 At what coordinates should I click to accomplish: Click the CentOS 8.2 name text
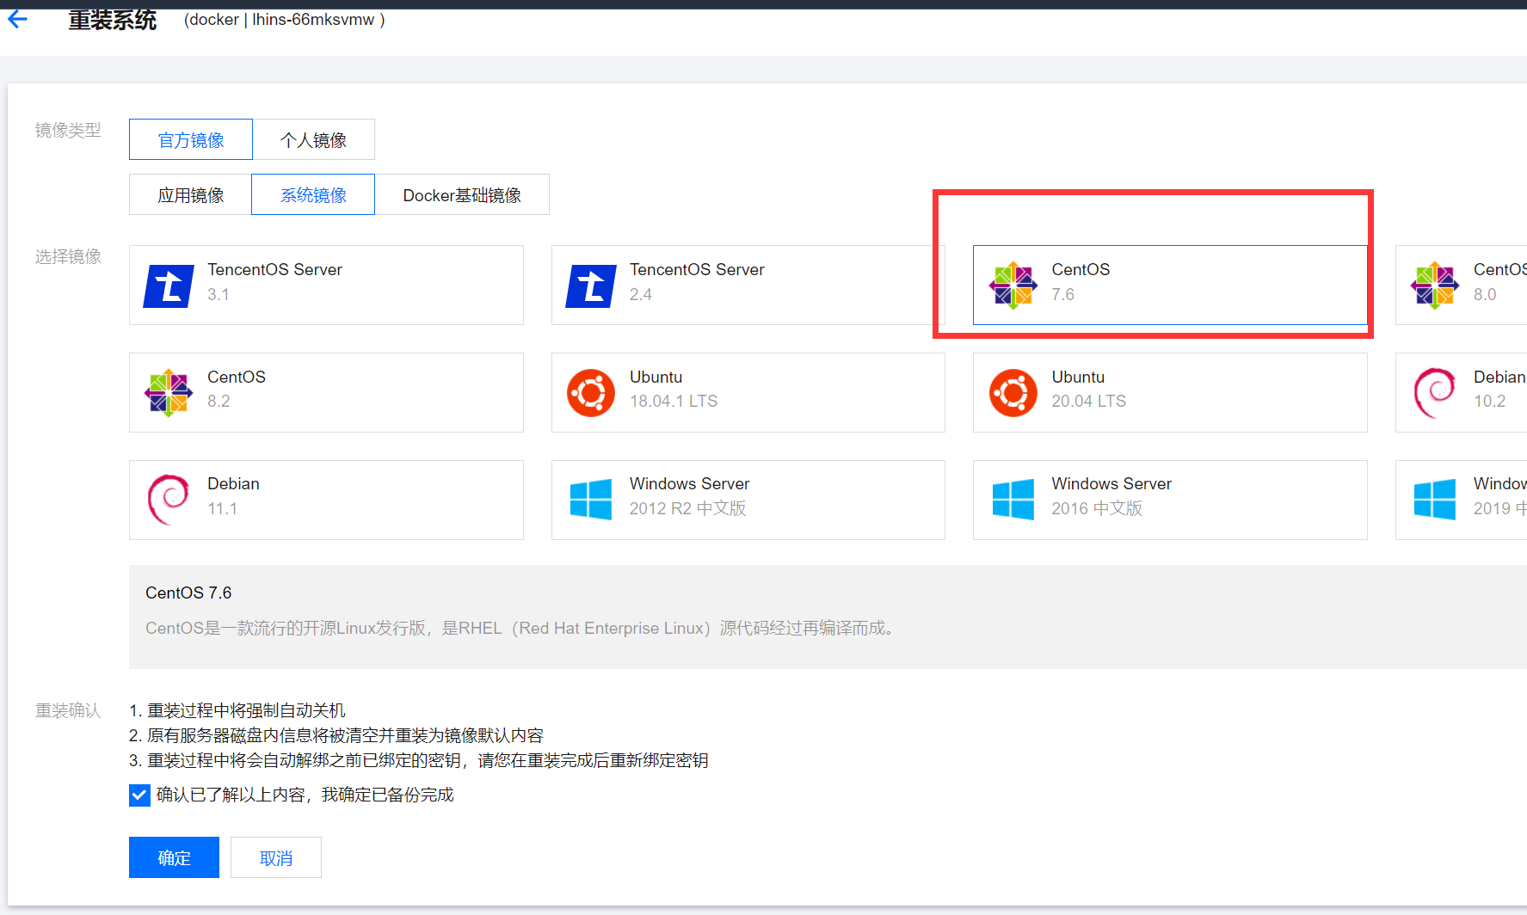237,377
